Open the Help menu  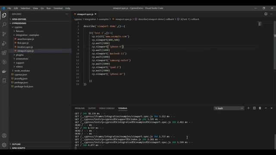click(x=68, y=8)
